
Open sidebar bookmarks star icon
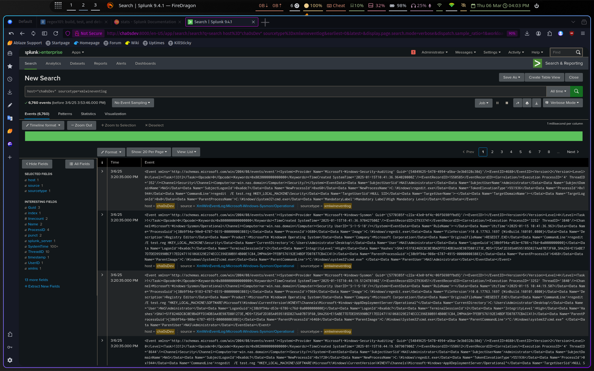pos(10,66)
